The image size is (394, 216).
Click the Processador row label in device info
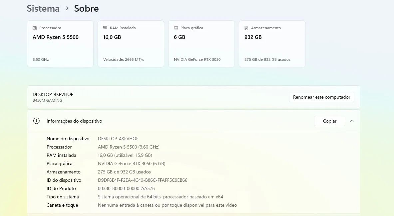[x=59, y=147]
